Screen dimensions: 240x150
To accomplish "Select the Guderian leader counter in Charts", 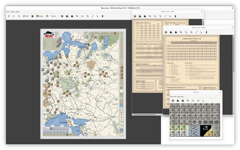I will click(172, 106).
